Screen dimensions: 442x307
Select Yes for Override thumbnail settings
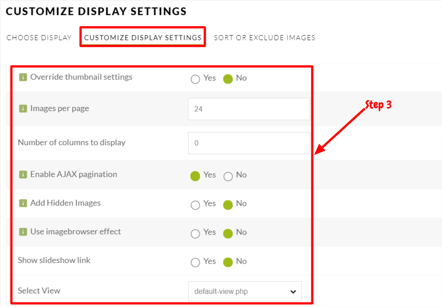pyautogui.click(x=195, y=79)
